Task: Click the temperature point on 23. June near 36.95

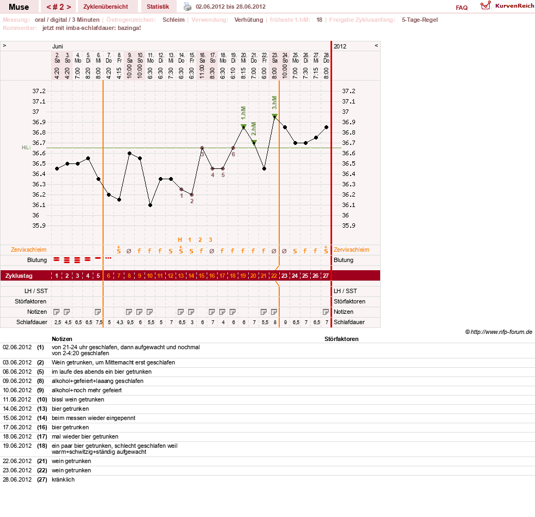Action: [x=275, y=117]
